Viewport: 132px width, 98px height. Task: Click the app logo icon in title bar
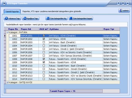point(4,3)
